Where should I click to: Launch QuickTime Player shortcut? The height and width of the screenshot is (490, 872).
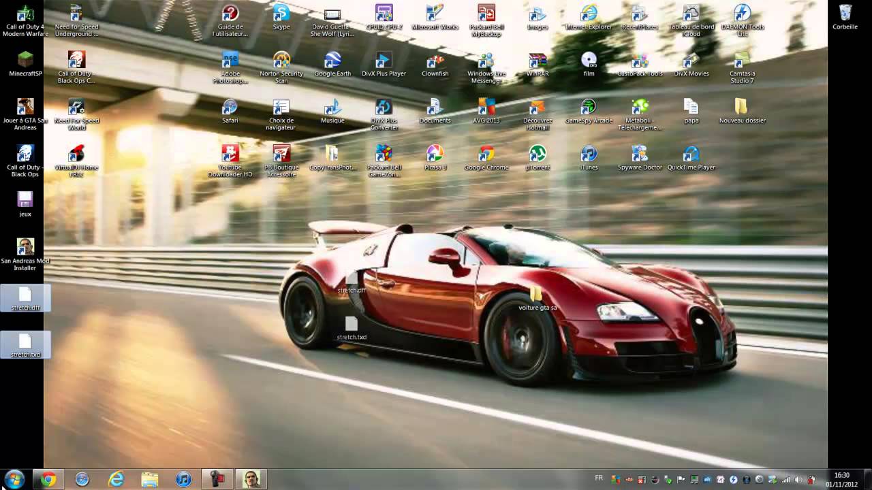pyautogui.click(x=691, y=158)
